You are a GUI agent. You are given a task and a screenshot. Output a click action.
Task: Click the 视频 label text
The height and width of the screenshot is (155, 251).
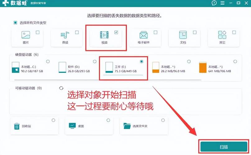click(104, 42)
